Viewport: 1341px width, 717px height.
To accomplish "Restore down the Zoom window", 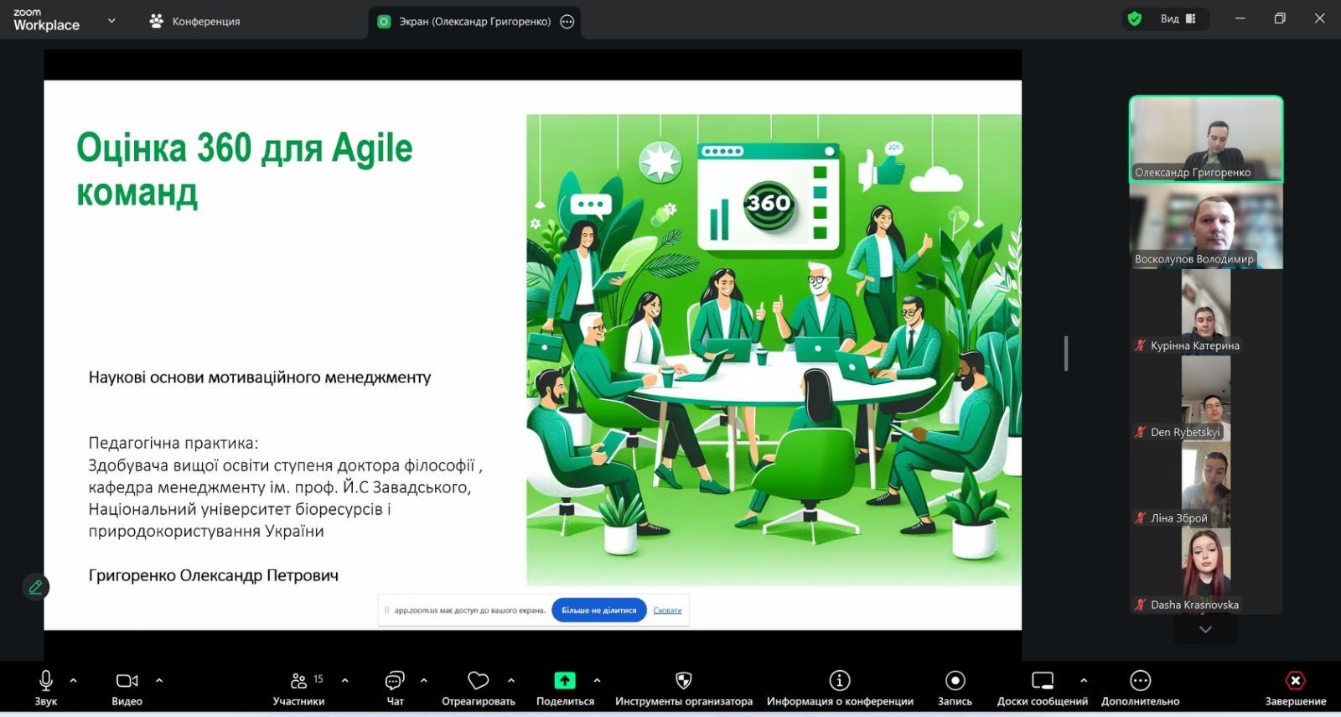I will (1280, 18).
